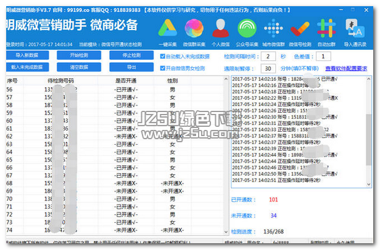Select the log line timestamped 14:02:39
The width and height of the screenshot is (380, 250).
coord(281,148)
